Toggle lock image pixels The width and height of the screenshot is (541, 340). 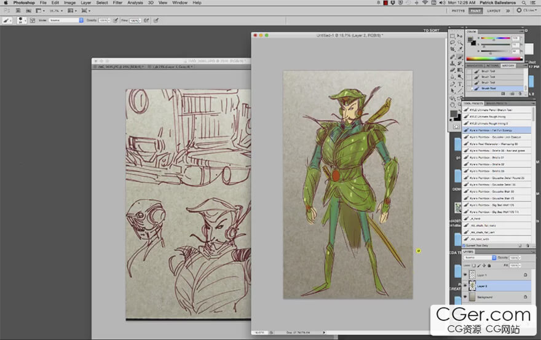tap(479, 266)
